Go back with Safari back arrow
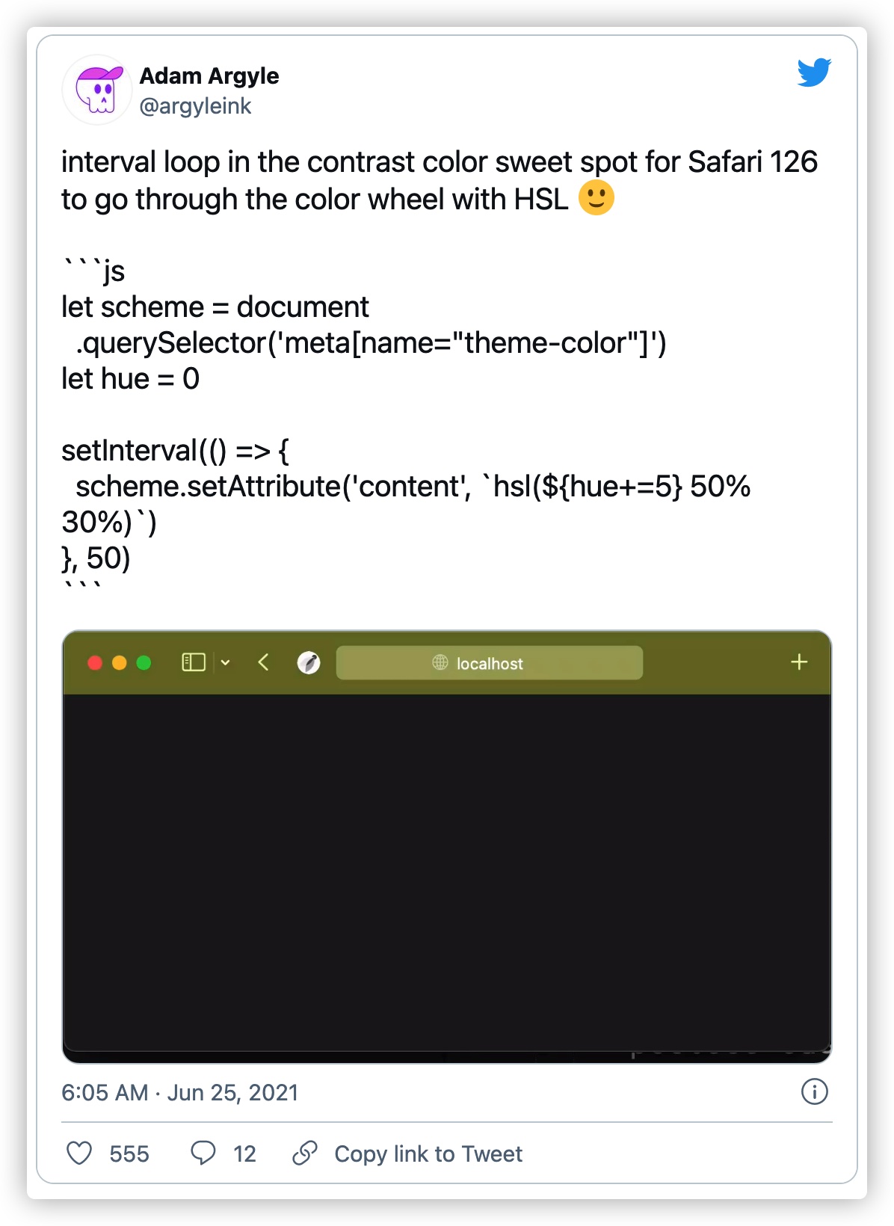 (263, 662)
